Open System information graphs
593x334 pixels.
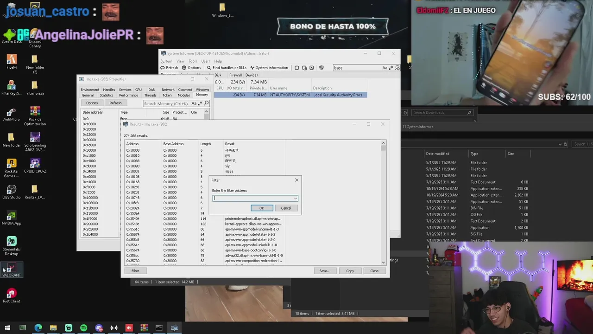click(269, 68)
